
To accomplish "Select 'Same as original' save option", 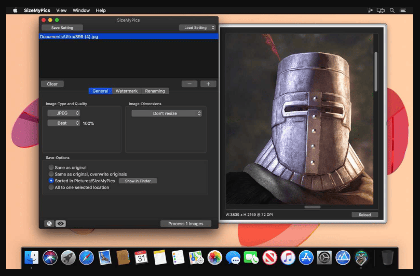I will pos(51,168).
